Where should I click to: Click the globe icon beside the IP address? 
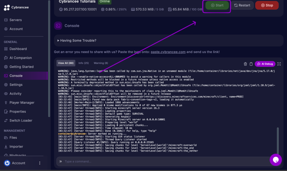click(61, 9)
